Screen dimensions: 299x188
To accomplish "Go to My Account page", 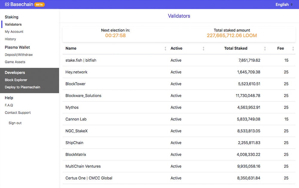I will (x=14, y=32).
